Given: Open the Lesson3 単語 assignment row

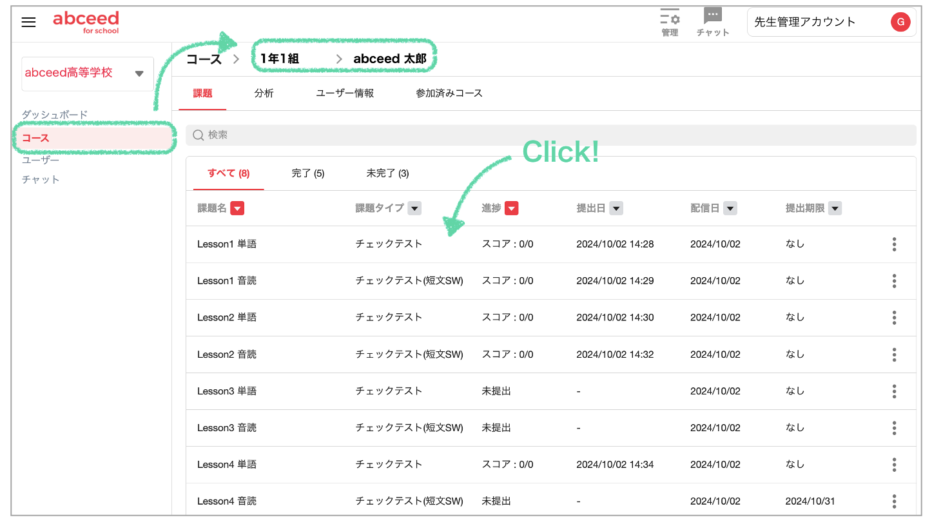Looking at the screenshot, I should coord(551,391).
